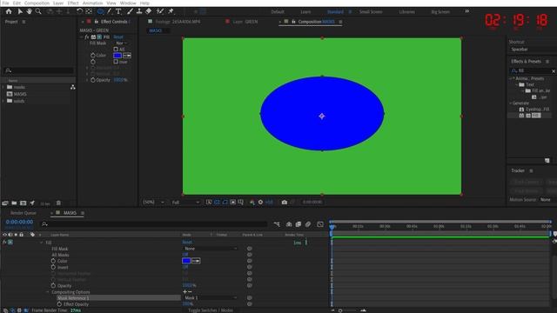The image size is (557, 313).
Task: Click the eyedropper in Effect Controls Color row
Action: pyautogui.click(x=127, y=56)
